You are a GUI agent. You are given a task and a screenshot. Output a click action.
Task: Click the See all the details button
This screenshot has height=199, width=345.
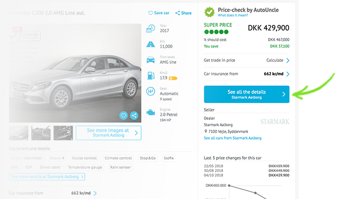[x=246, y=94]
